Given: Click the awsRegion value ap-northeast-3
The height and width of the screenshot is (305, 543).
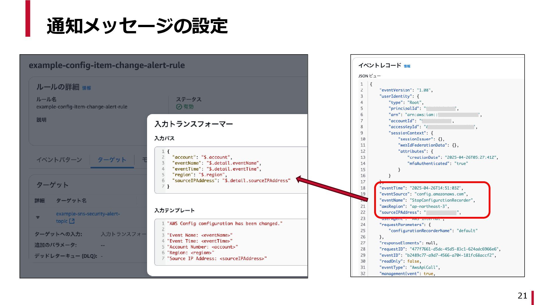Looking at the screenshot, I should (x=428, y=206).
